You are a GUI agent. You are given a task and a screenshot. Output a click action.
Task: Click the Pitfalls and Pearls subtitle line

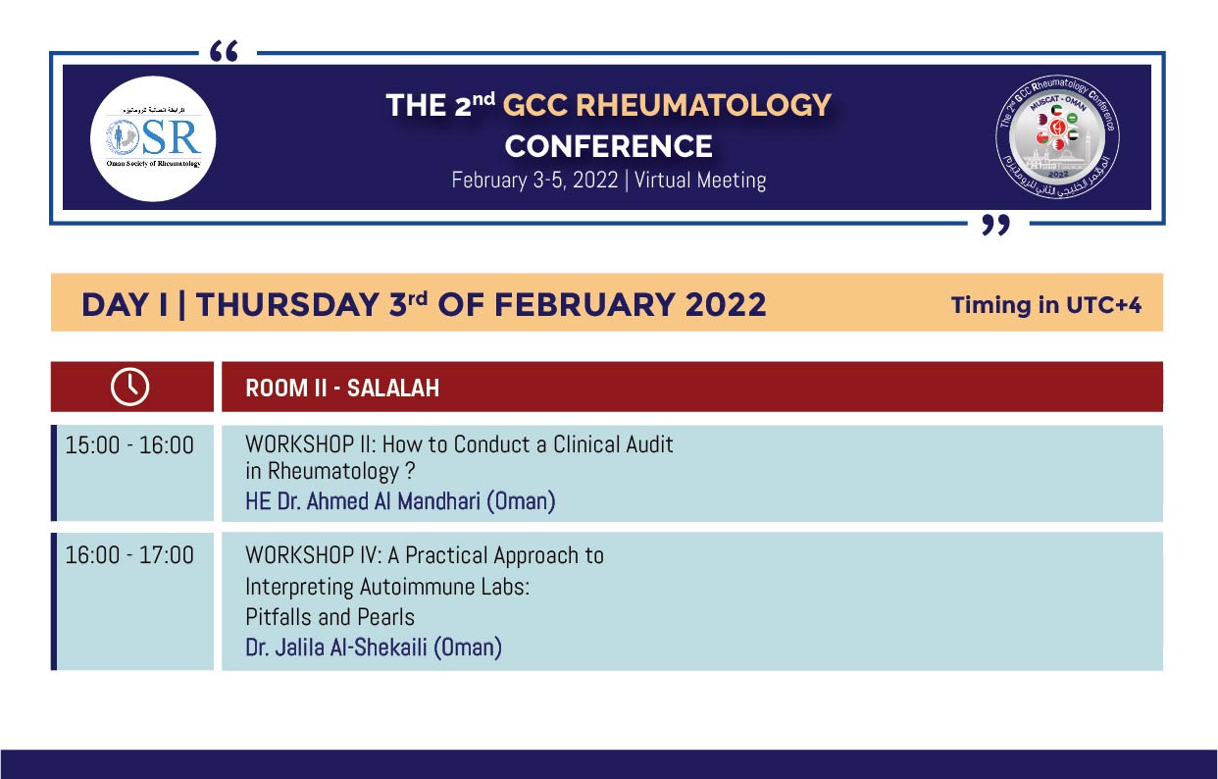(x=330, y=617)
